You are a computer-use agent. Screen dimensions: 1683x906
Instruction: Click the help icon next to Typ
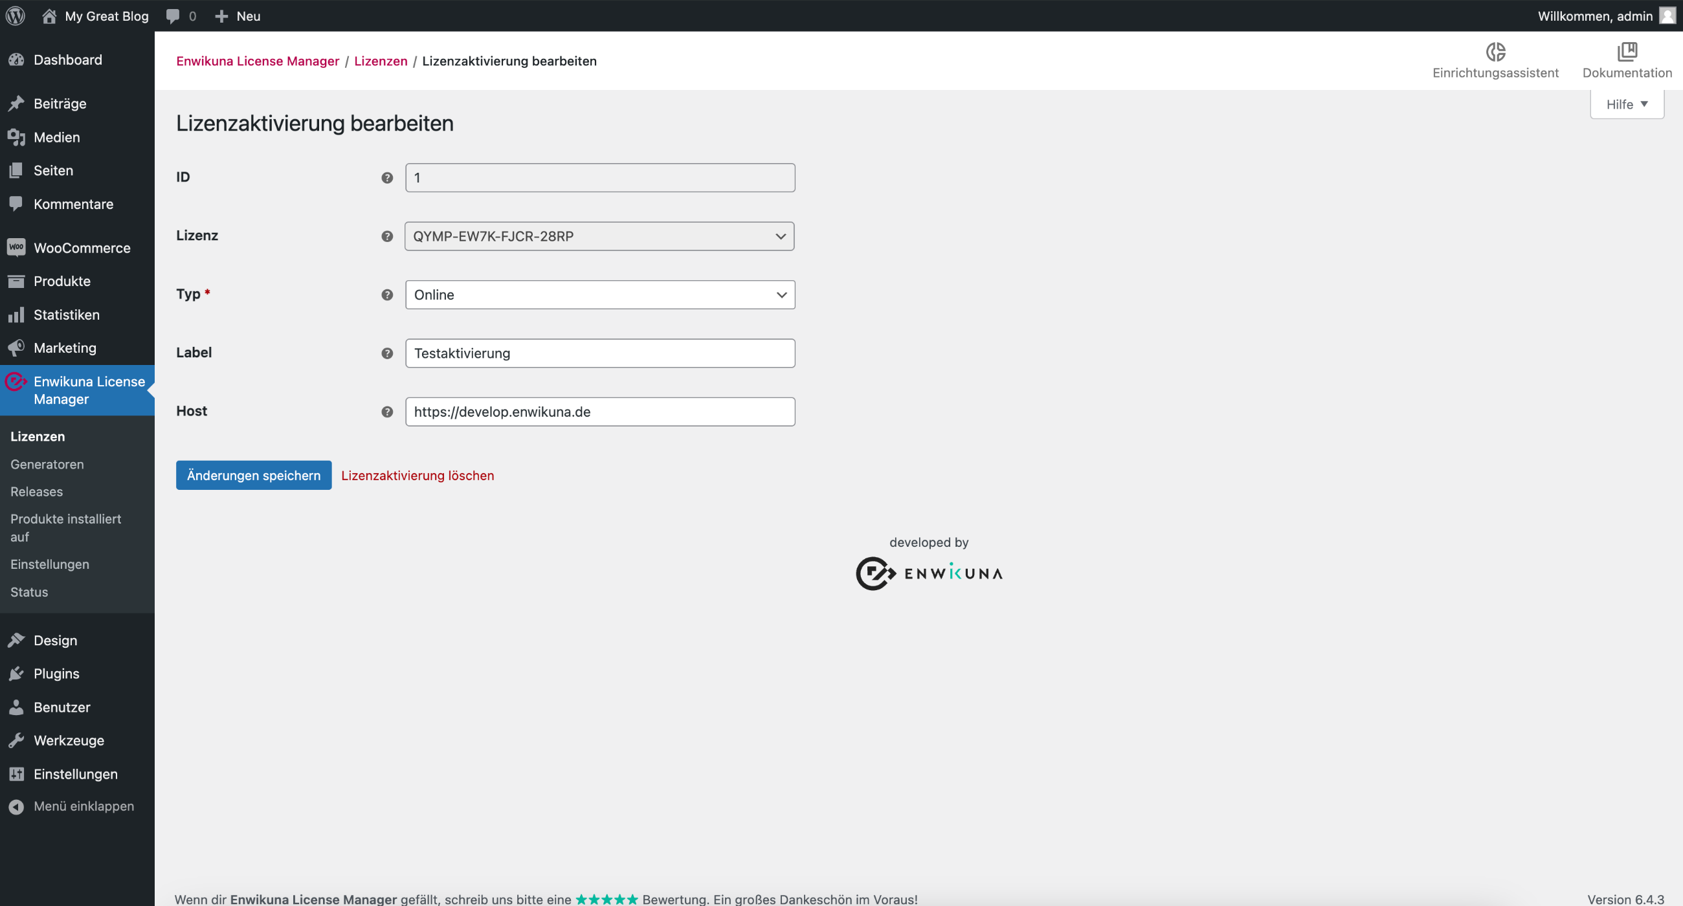pyautogui.click(x=388, y=295)
